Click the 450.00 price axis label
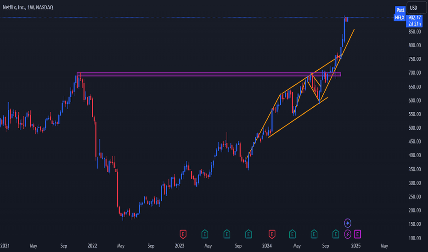428x252 pixels. 414,142
